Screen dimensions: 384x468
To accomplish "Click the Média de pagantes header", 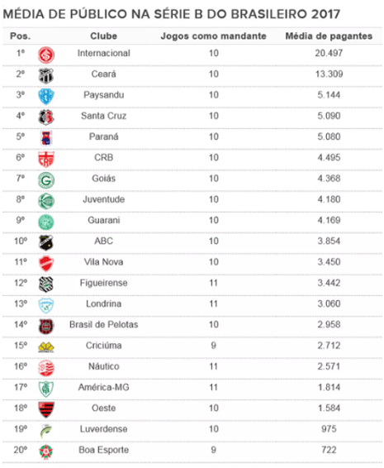I will point(329,36).
